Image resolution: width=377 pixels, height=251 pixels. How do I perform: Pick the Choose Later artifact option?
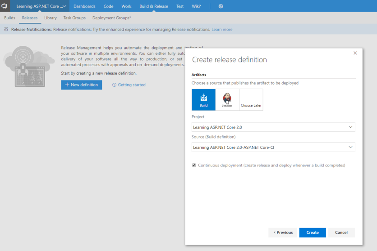[x=251, y=100]
